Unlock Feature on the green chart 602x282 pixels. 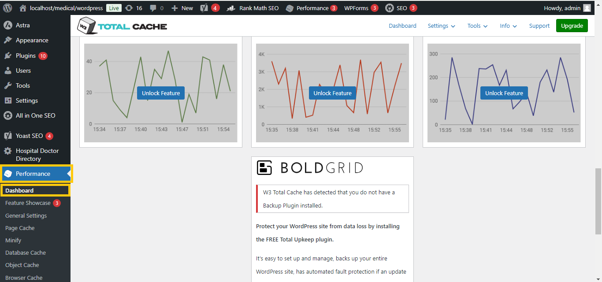tap(161, 93)
